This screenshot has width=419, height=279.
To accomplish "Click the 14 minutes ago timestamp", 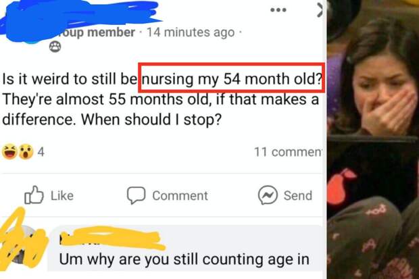I will [x=191, y=32].
